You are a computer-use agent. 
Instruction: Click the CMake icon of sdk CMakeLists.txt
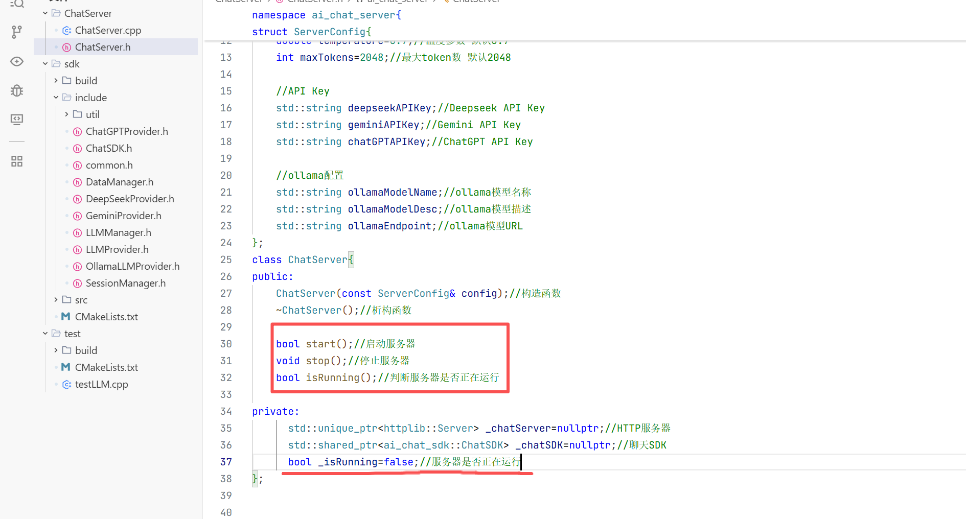(66, 317)
